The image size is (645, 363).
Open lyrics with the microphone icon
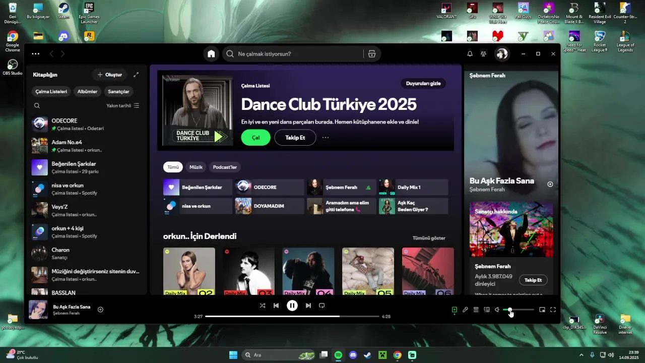click(x=465, y=310)
